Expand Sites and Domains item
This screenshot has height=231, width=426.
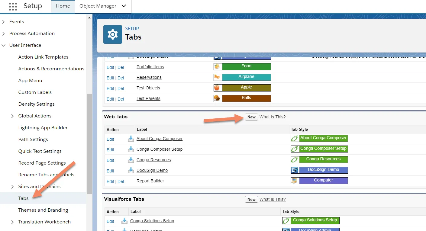click(x=12, y=187)
